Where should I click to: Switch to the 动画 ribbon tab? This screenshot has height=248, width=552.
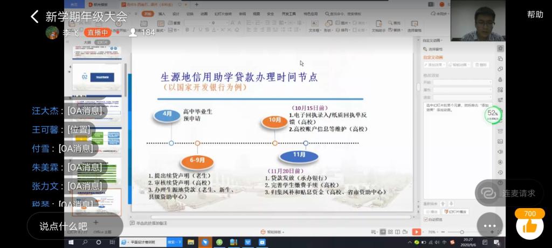[204, 13]
